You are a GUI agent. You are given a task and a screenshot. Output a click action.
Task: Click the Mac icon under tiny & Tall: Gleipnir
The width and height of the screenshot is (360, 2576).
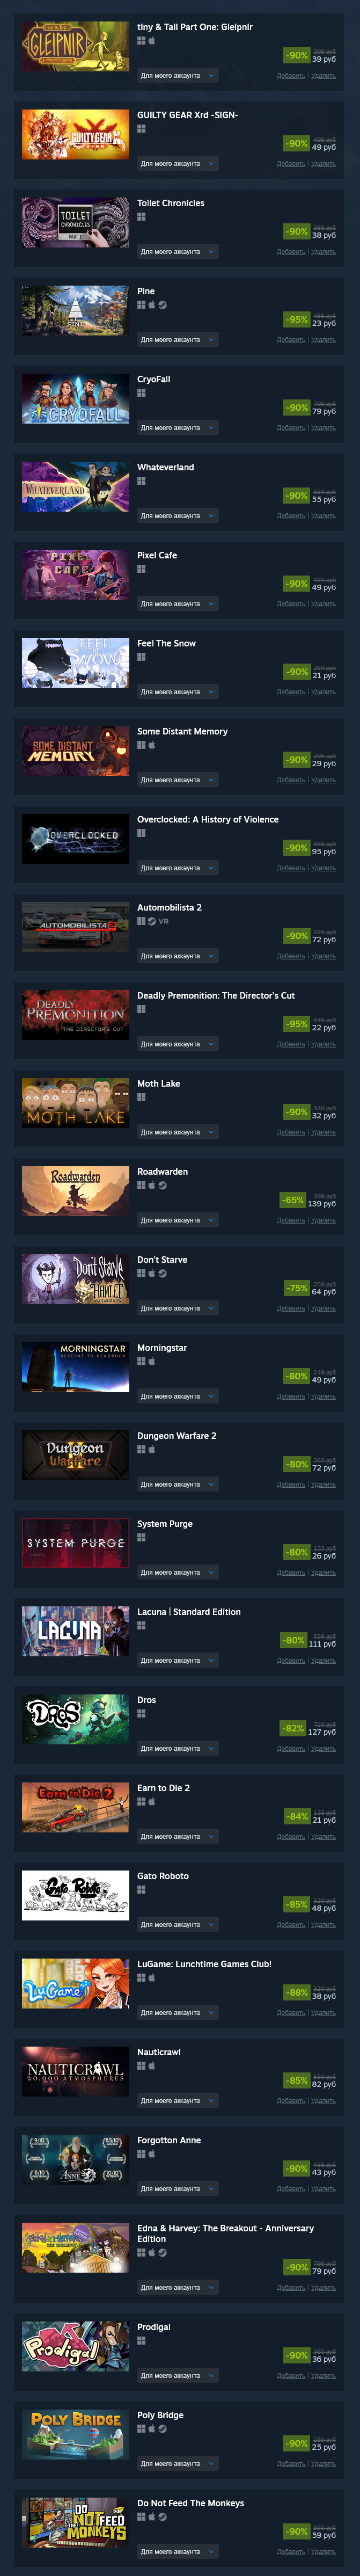[x=152, y=41]
